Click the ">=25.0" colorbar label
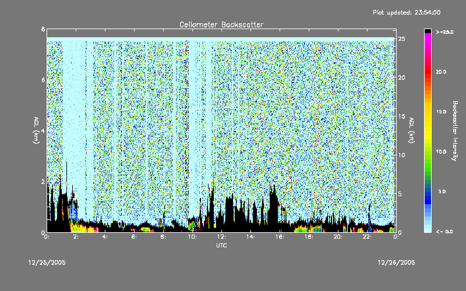The width and height of the screenshot is (466, 291). 444,32
